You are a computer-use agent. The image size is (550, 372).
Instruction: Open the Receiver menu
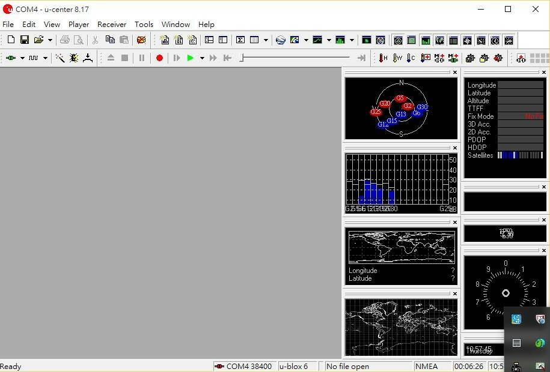click(112, 24)
